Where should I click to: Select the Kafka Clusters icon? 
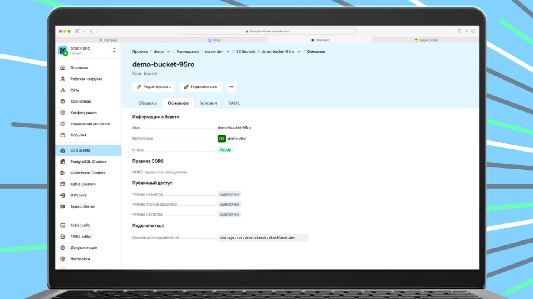pos(62,184)
